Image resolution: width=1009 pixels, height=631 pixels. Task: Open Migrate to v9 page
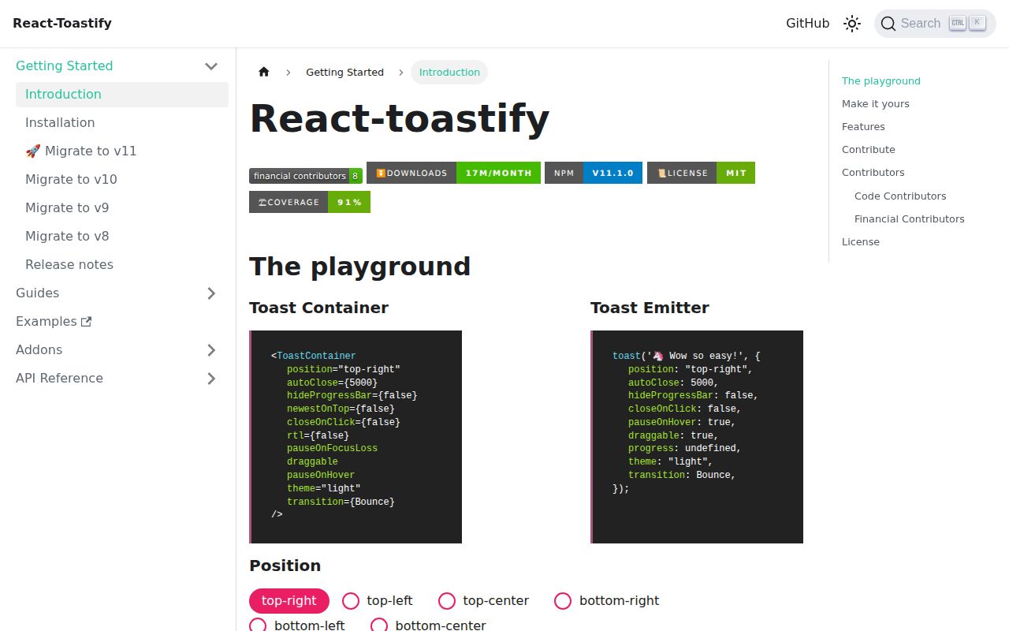point(122,208)
